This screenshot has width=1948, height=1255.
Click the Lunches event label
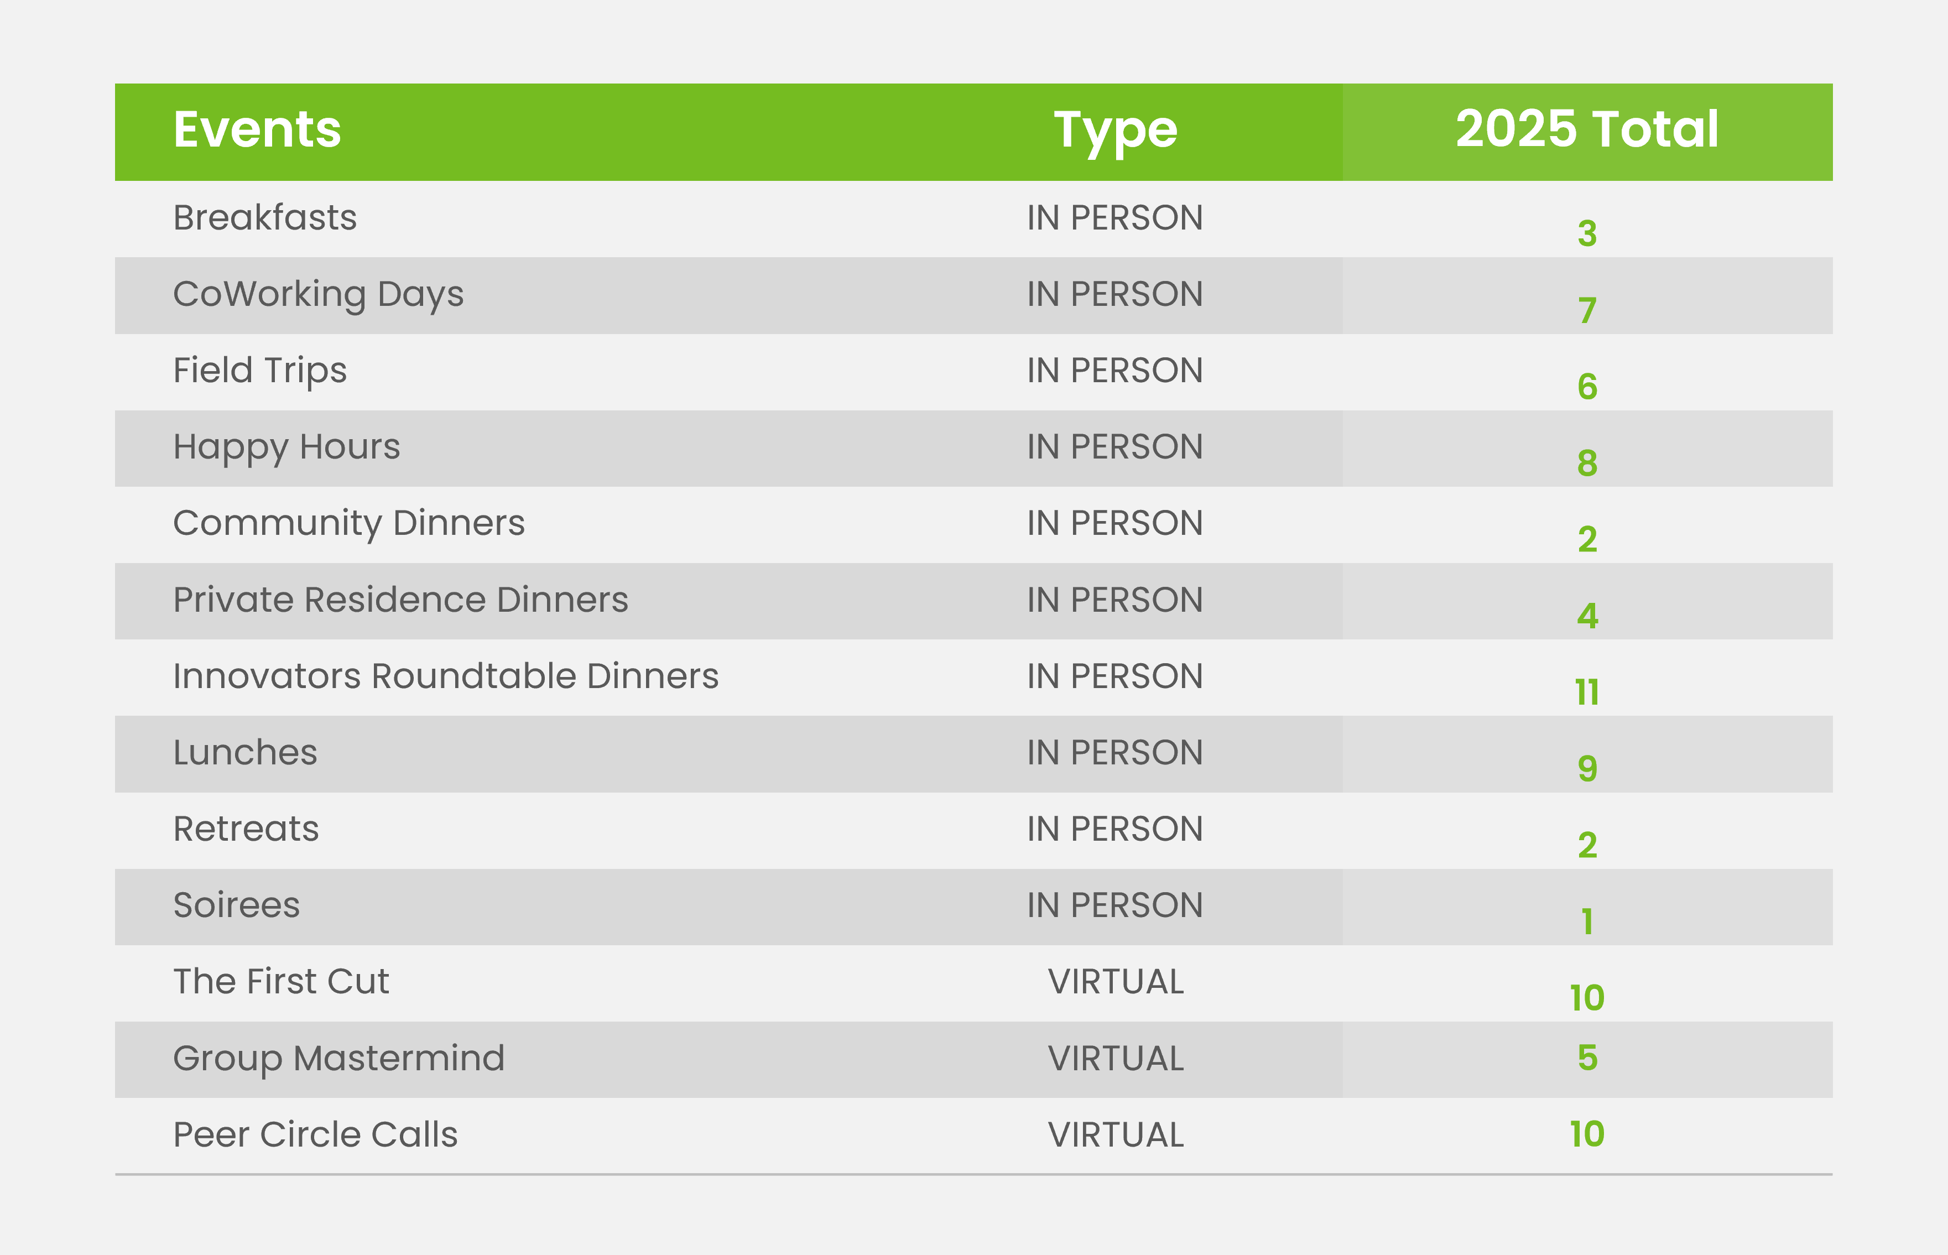point(244,752)
